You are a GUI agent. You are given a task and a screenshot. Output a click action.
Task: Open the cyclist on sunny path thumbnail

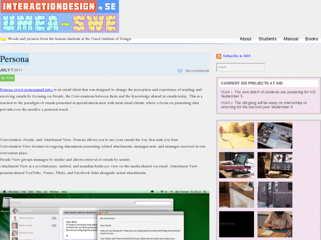point(237,136)
